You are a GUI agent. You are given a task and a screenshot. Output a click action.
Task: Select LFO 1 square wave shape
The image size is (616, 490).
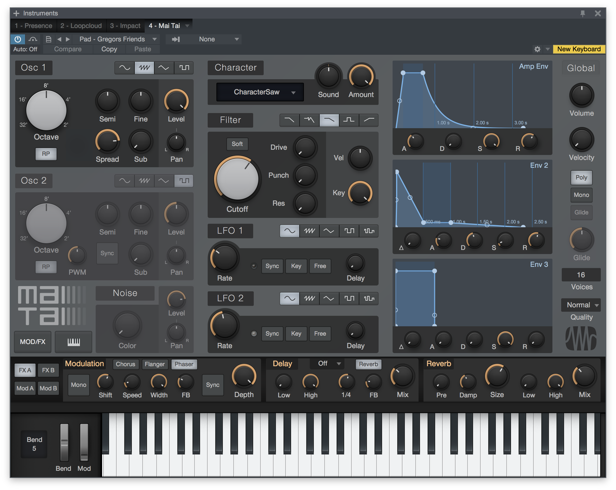(x=349, y=231)
